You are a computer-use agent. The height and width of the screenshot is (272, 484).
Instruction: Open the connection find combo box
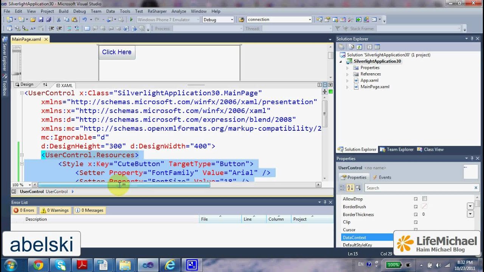point(310,20)
